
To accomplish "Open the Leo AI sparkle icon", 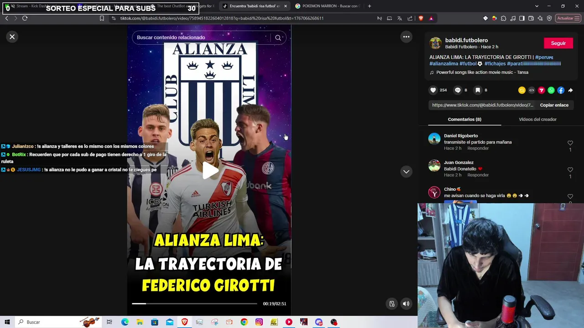I will point(540,18).
